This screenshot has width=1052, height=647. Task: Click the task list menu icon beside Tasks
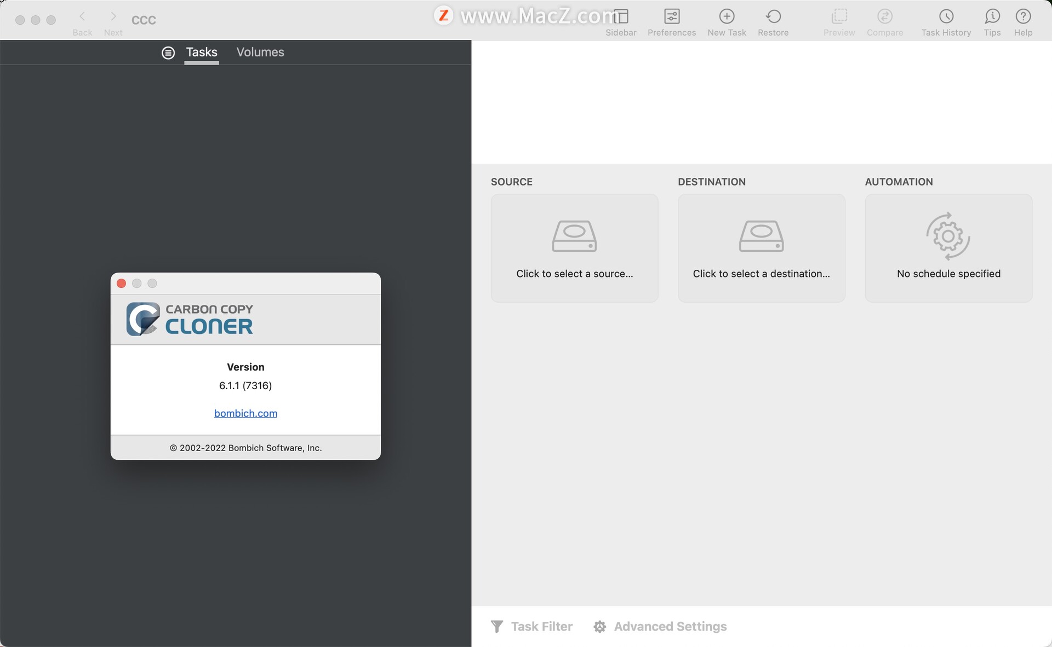pos(168,53)
